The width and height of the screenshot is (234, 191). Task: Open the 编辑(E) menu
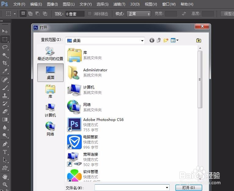(x=36, y=4)
